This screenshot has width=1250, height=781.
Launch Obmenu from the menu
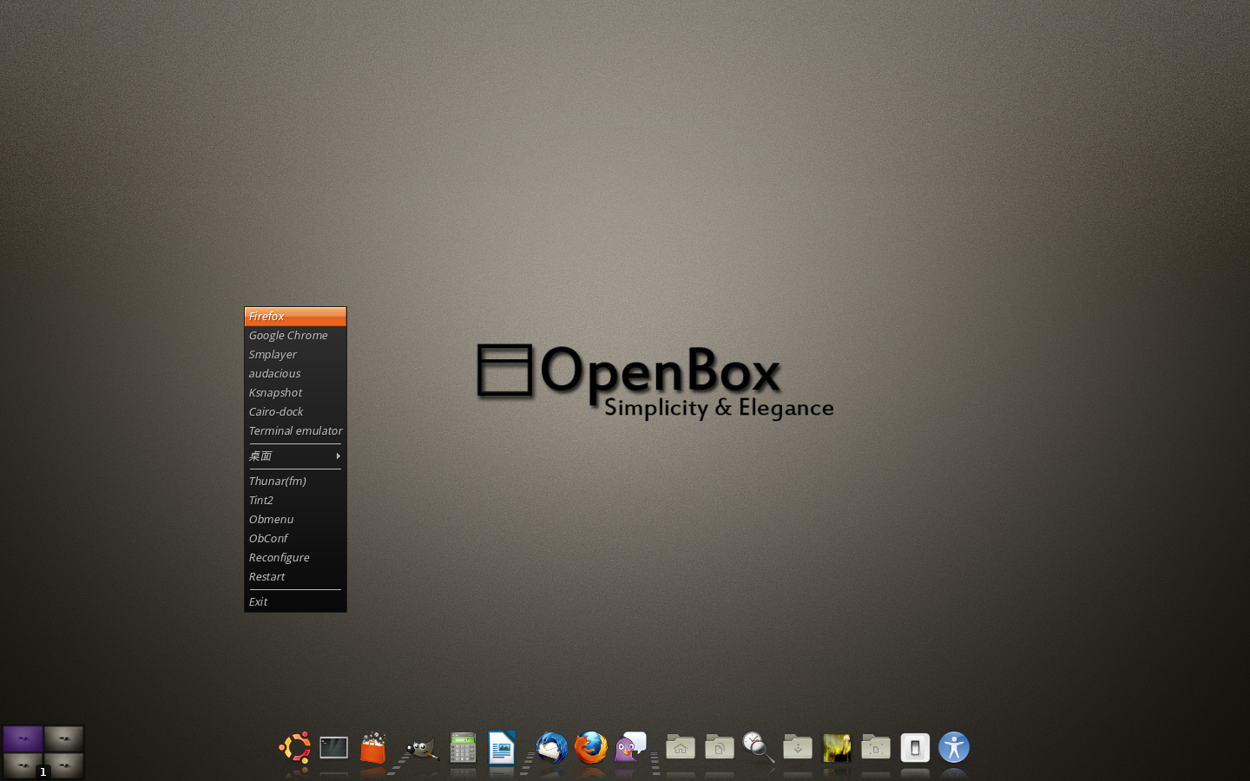click(x=295, y=520)
